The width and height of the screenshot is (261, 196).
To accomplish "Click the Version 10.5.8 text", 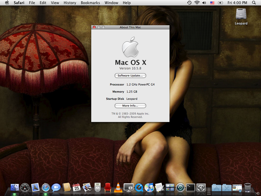I will [x=130, y=68].
